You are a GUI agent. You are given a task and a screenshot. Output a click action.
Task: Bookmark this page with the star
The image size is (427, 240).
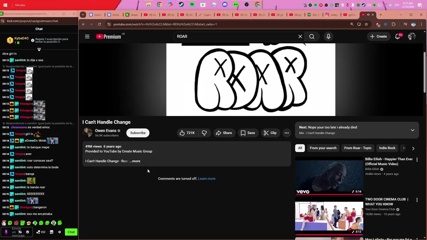tap(366, 24)
